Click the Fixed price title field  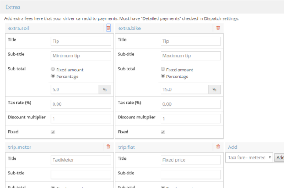[x=191, y=160]
